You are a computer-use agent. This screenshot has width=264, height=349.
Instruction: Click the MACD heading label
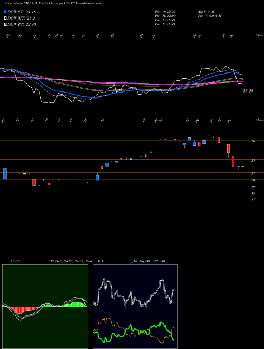pyautogui.click(x=16, y=261)
